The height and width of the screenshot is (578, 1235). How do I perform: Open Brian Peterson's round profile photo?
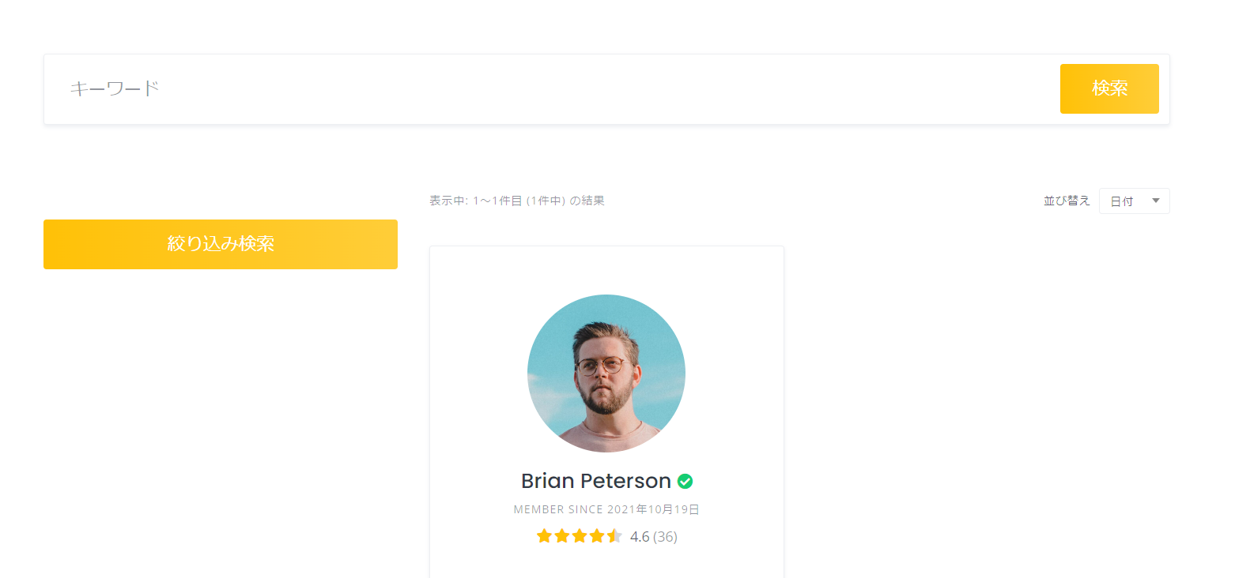[x=606, y=373]
